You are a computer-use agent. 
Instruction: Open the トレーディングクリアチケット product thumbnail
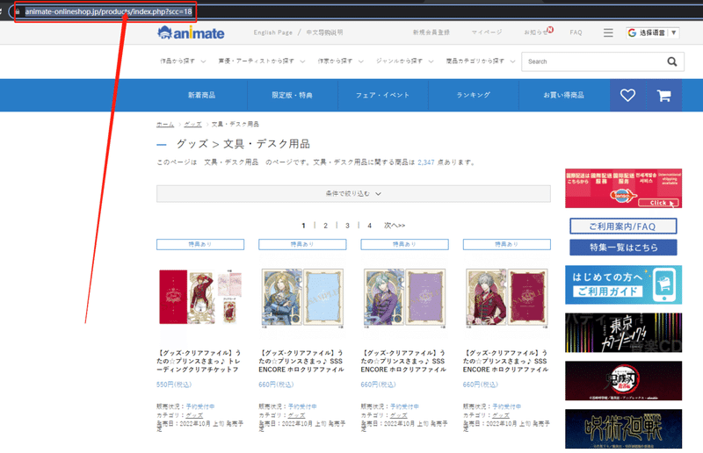(200, 297)
